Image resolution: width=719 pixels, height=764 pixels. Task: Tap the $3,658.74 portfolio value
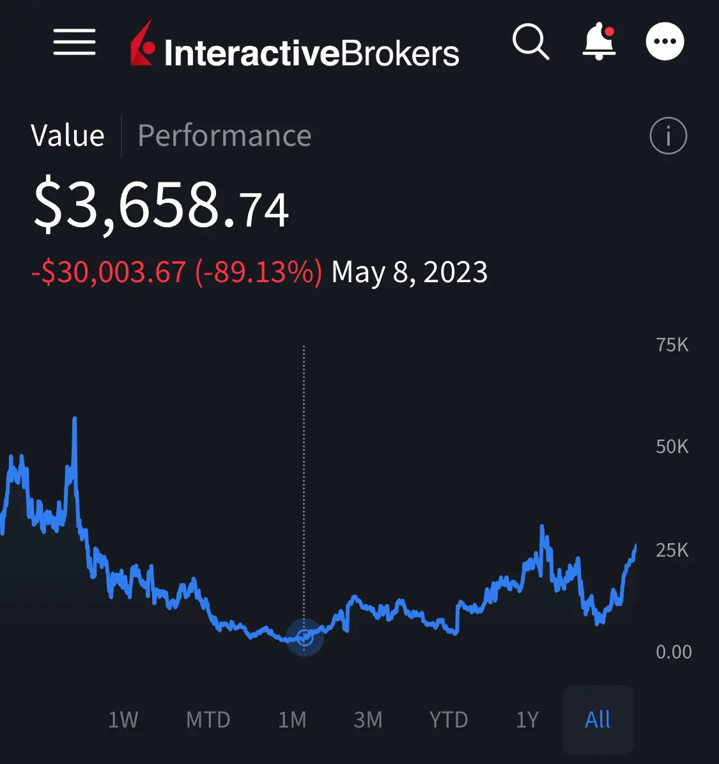(x=161, y=205)
